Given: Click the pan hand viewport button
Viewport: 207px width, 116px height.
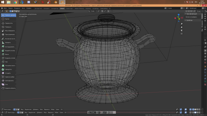Looking at the screenshot, I should click(x=181, y=27).
